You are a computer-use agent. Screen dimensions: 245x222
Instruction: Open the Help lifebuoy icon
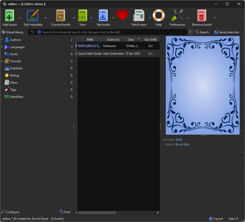[158, 15]
